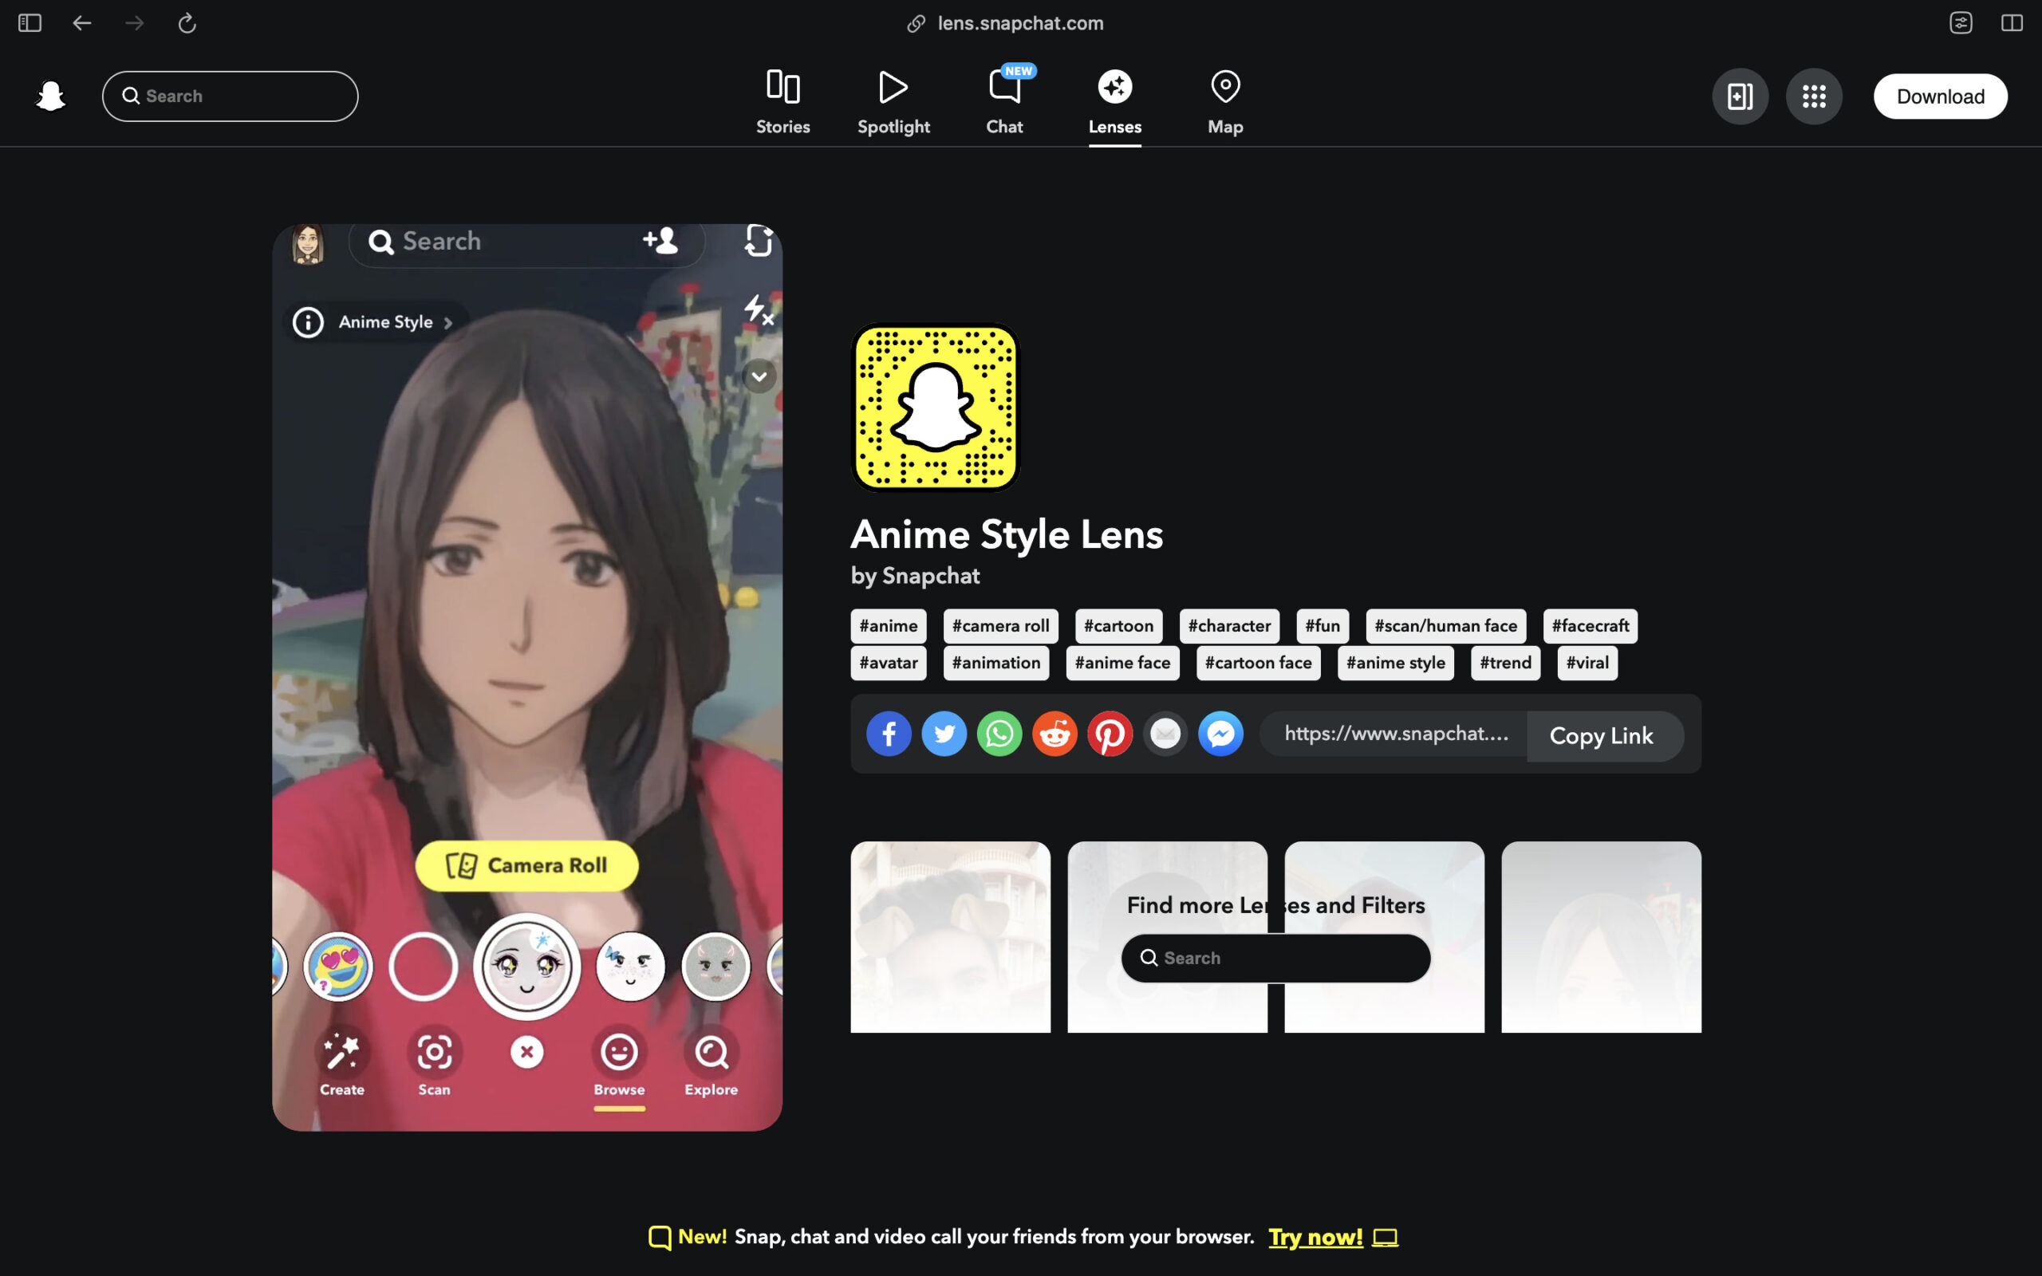
Task: Open the Map navigation icon
Action: point(1224,96)
